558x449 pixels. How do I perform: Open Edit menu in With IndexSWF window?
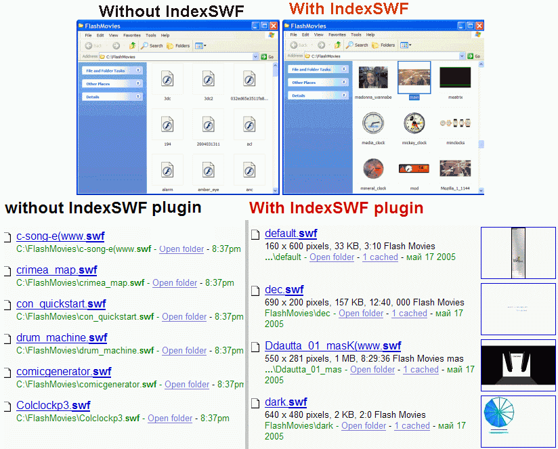tap(305, 35)
